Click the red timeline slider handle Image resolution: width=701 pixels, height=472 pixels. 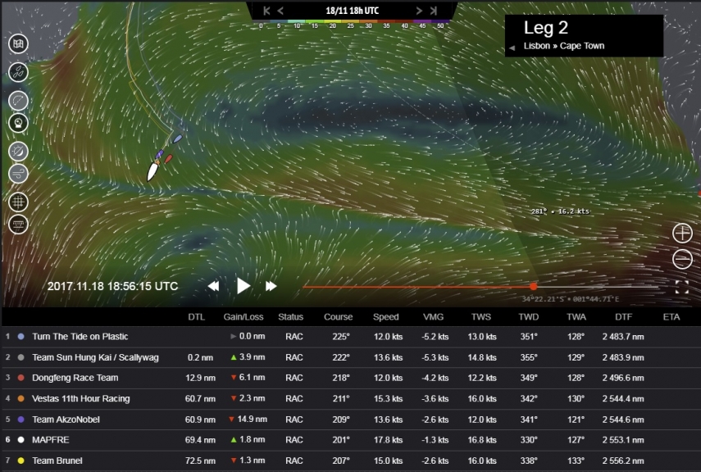click(x=534, y=287)
